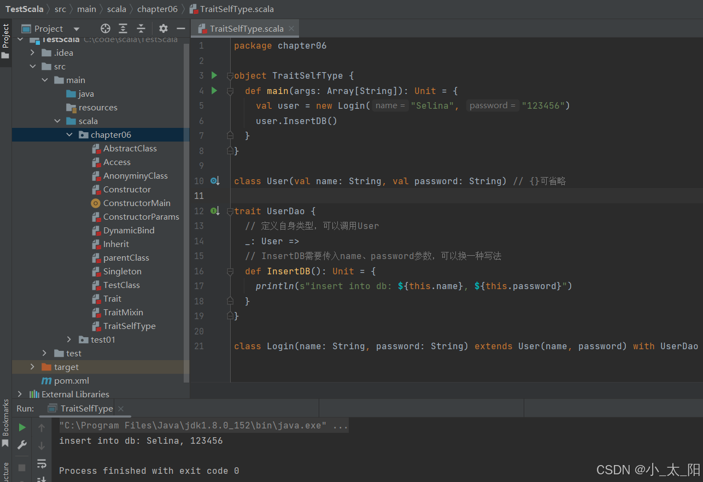Click the wrench icon in the Run panel
Viewport: 703px width, 482px height.
click(x=22, y=445)
